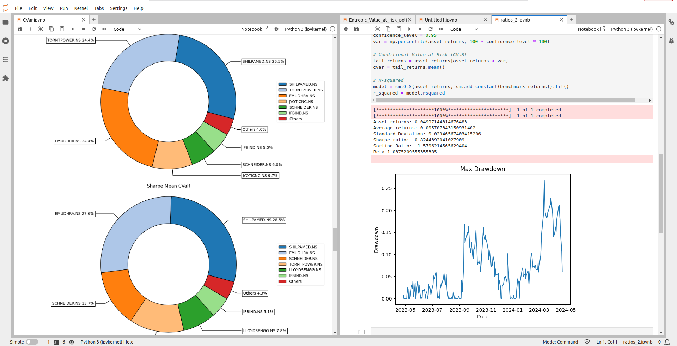Open the cell type dropdown in CVar.ipynb

point(127,29)
